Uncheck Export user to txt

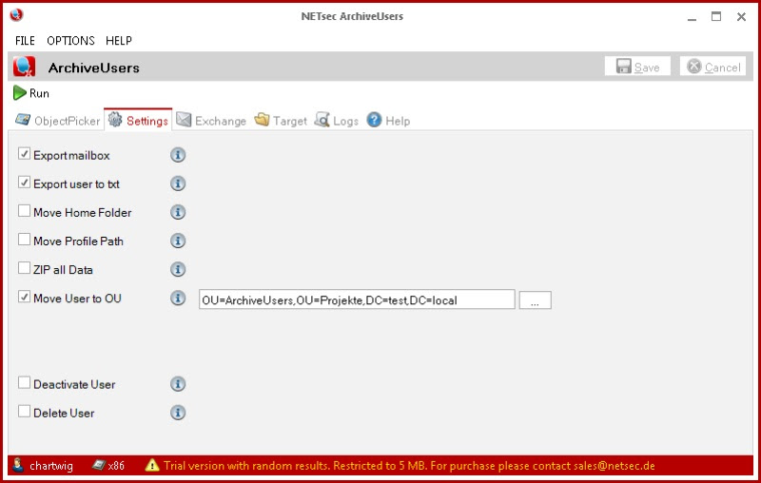[x=24, y=183]
